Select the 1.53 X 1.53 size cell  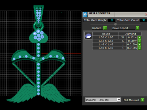point(106,41)
